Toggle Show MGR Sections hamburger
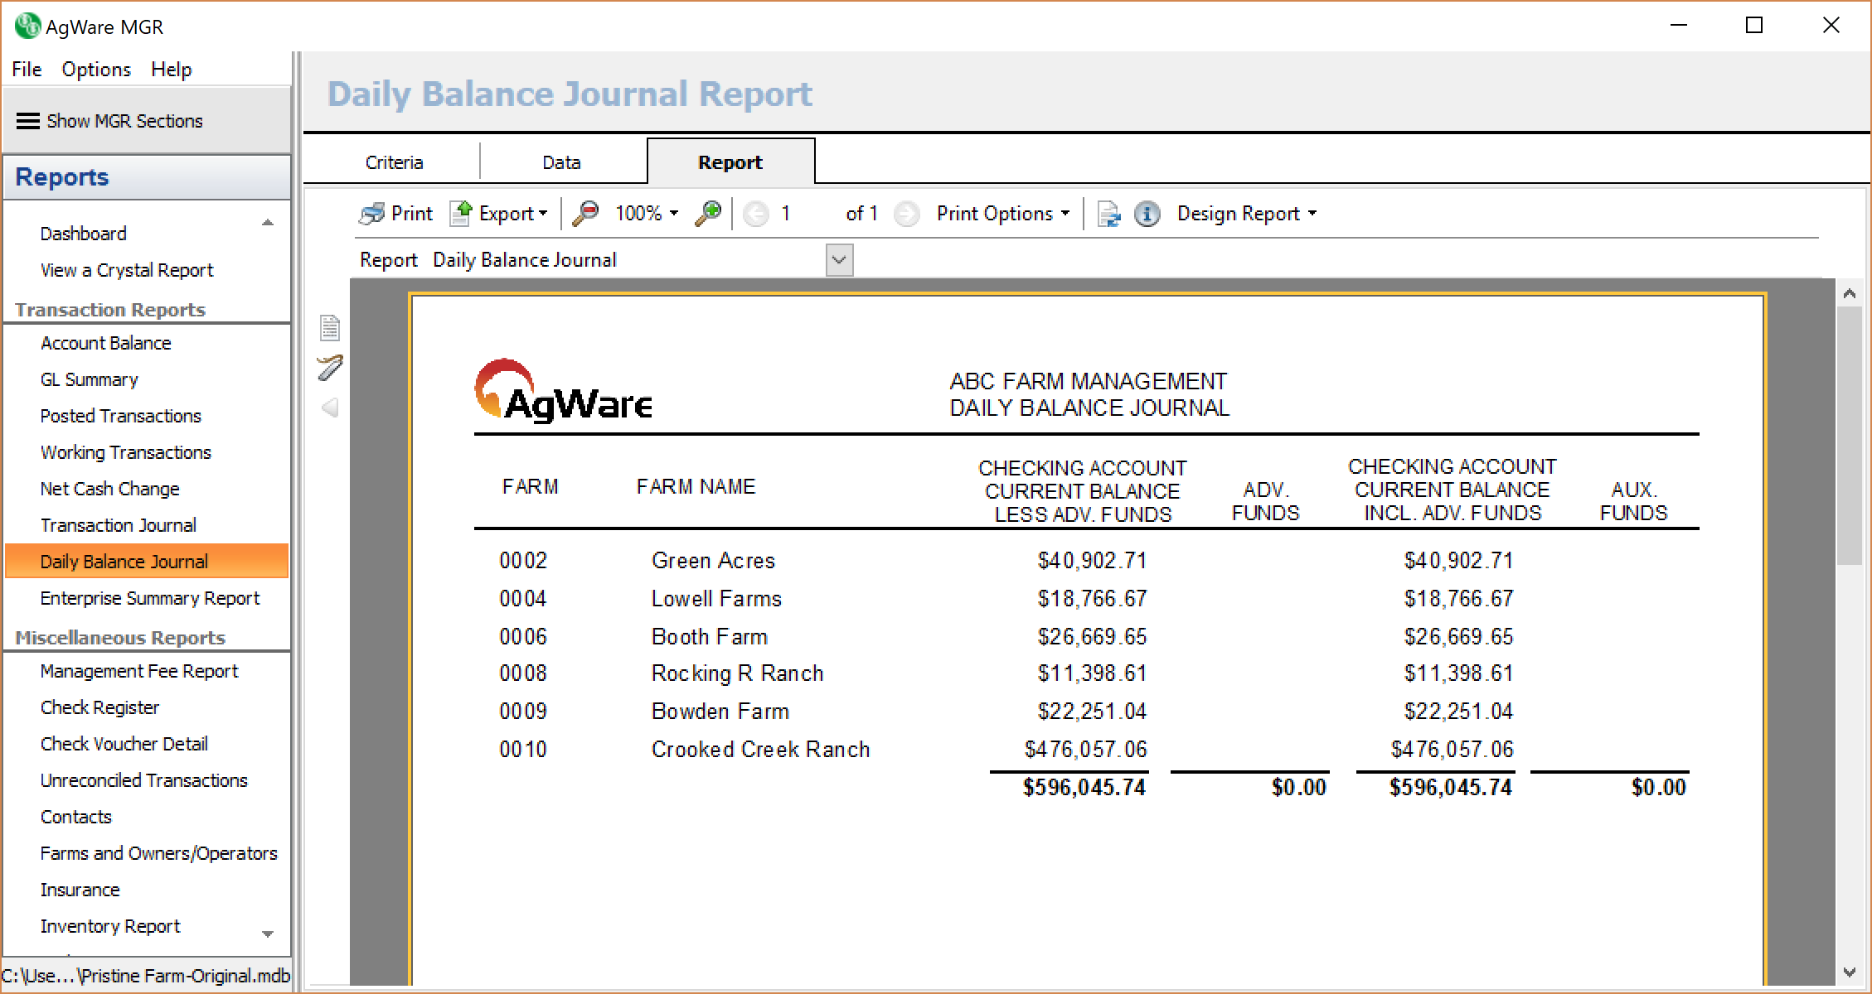This screenshot has width=1872, height=994. (28, 121)
